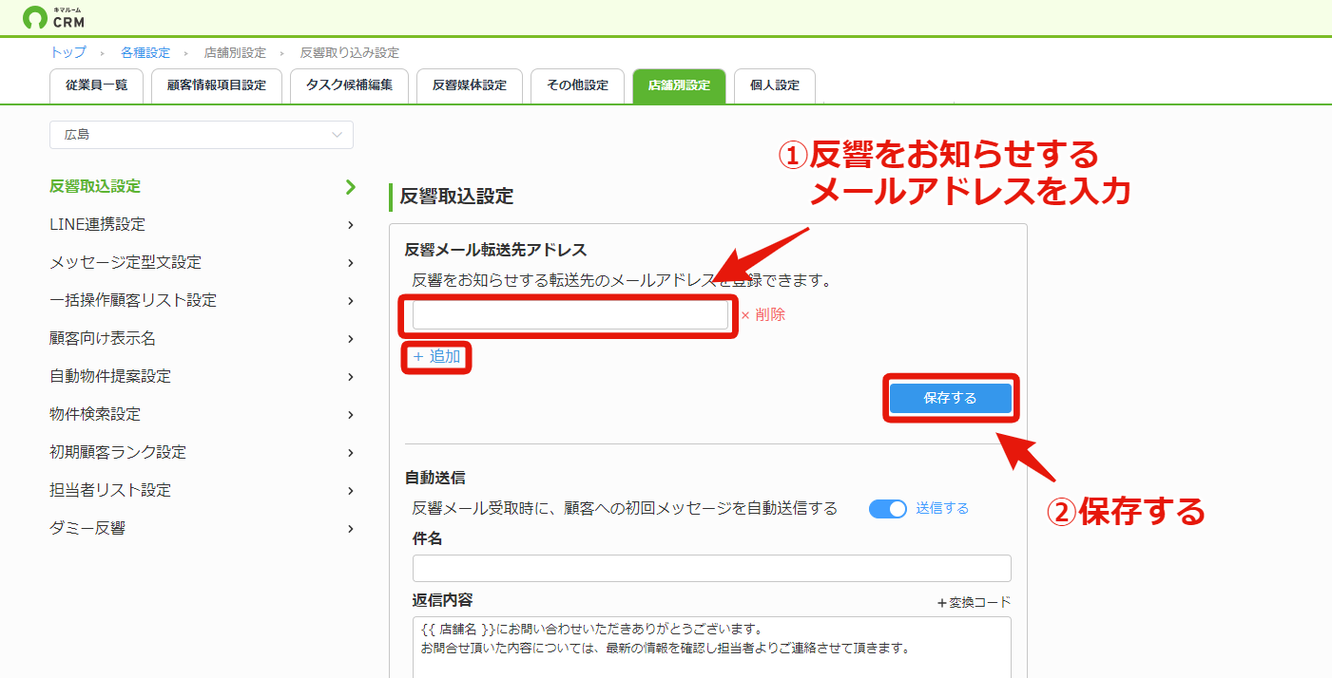
Task: Expand メッセージ定型文設定 section
Action: click(x=202, y=263)
